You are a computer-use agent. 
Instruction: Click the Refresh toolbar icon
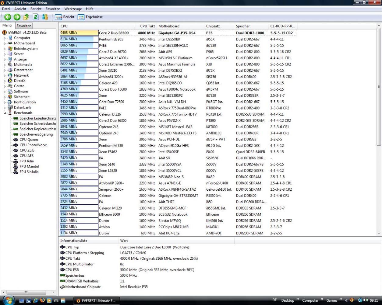(x=36, y=17)
